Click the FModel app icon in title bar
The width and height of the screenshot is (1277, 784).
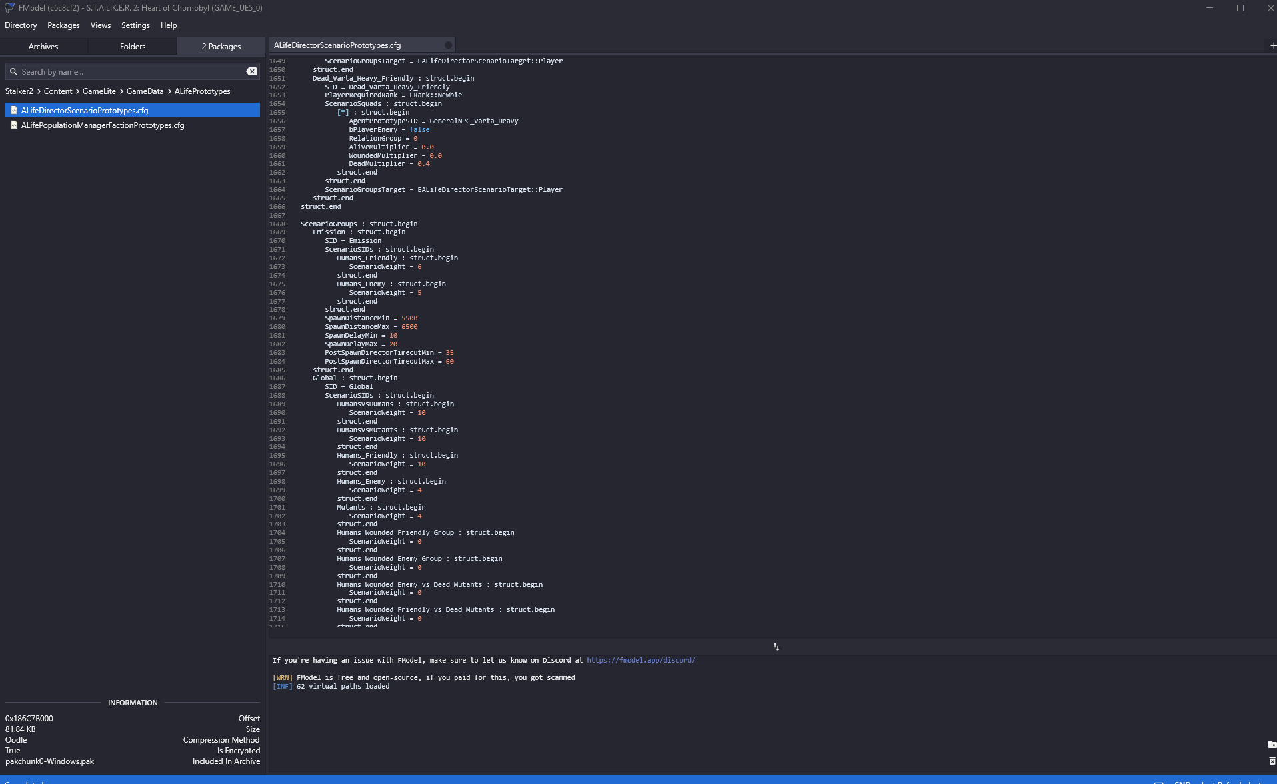point(9,8)
